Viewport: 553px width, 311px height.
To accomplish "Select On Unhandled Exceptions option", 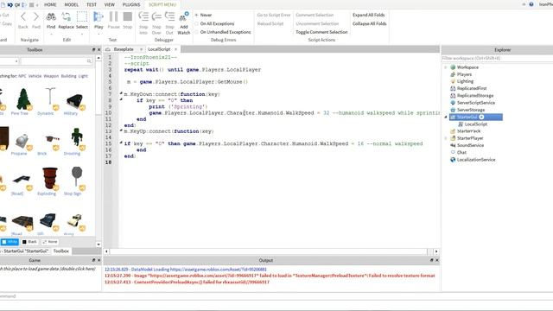I will click(223, 32).
